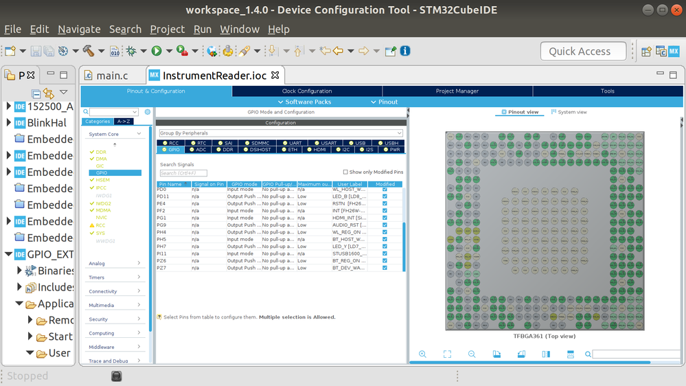Screen dimensions: 686x386
Task: Select the ADC peripheral button
Action: (x=198, y=150)
